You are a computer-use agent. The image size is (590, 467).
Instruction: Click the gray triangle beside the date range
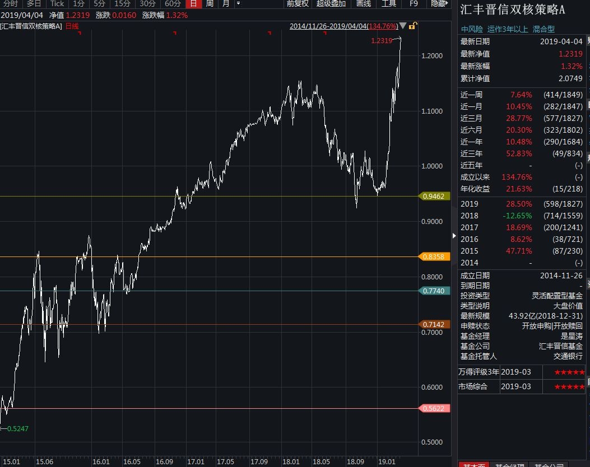point(403,26)
